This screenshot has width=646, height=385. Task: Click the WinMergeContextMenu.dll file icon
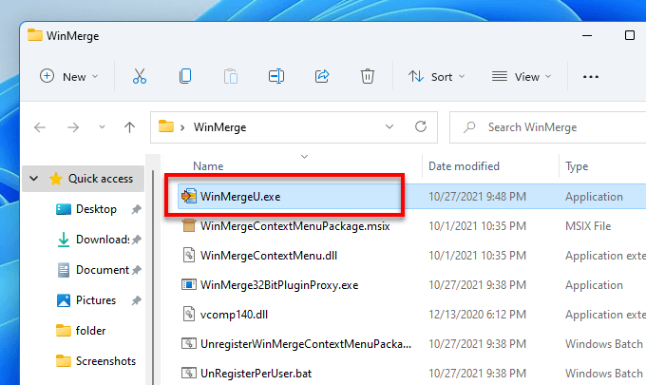click(x=189, y=255)
